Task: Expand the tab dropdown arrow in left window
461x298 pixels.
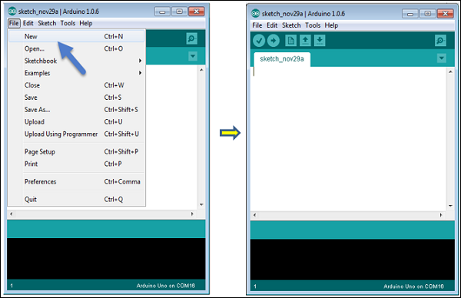Action: tap(193, 56)
